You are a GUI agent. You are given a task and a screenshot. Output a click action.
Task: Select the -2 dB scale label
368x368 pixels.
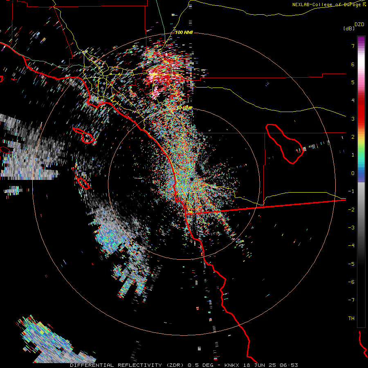click(351, 210)
